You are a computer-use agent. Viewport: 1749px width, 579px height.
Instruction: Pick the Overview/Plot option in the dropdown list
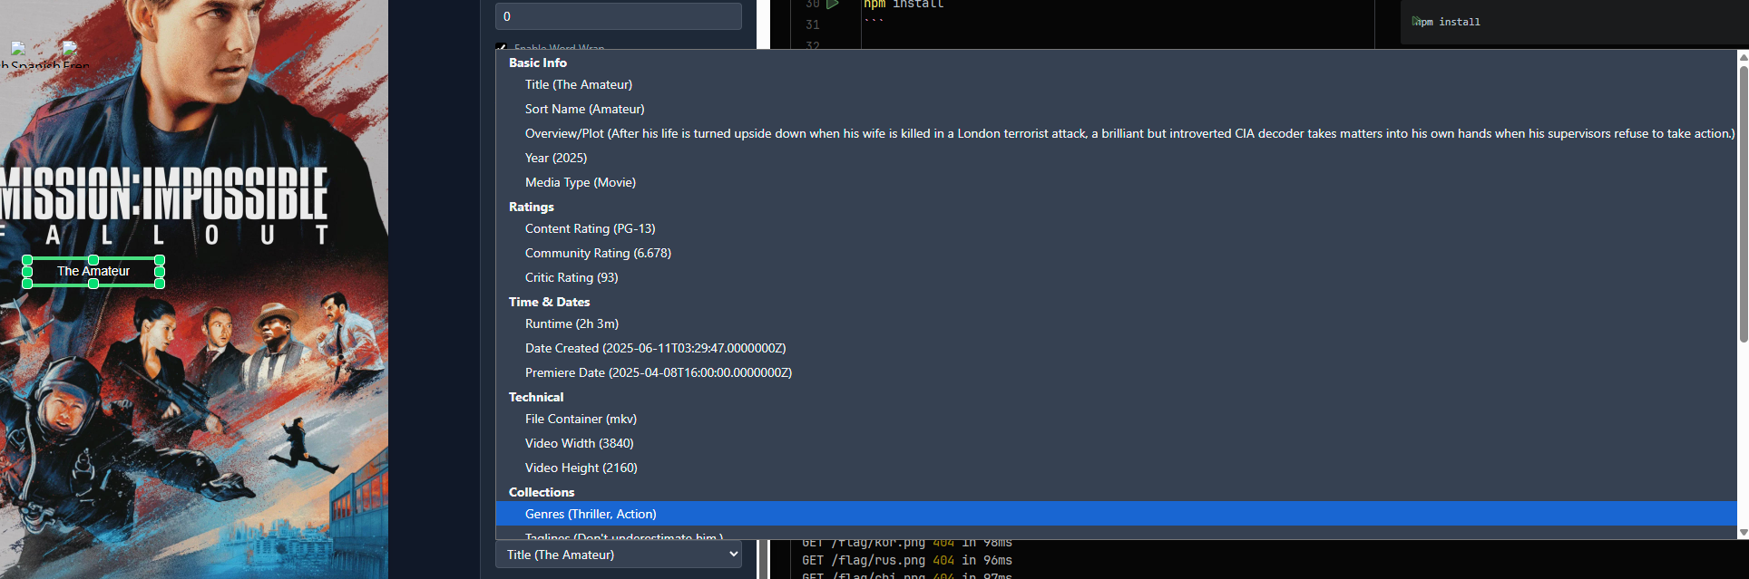(1116, 133)
